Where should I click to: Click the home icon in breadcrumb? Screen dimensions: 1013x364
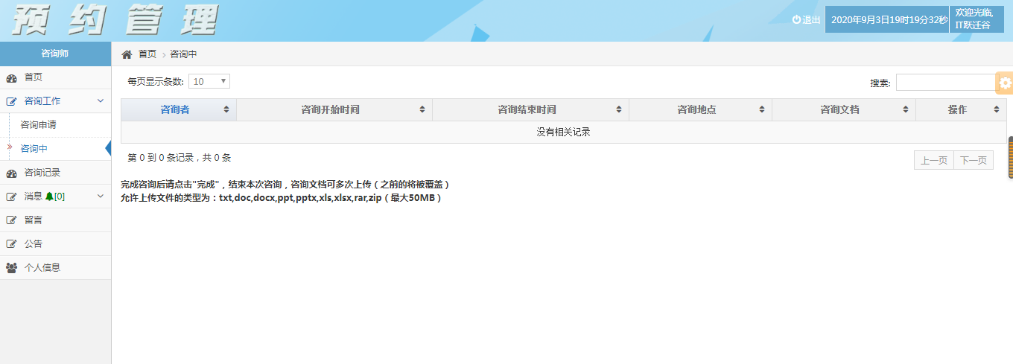(127, 54)
